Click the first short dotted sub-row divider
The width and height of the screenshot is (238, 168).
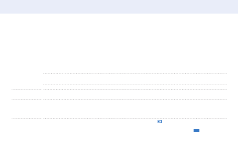click(135, 73)
